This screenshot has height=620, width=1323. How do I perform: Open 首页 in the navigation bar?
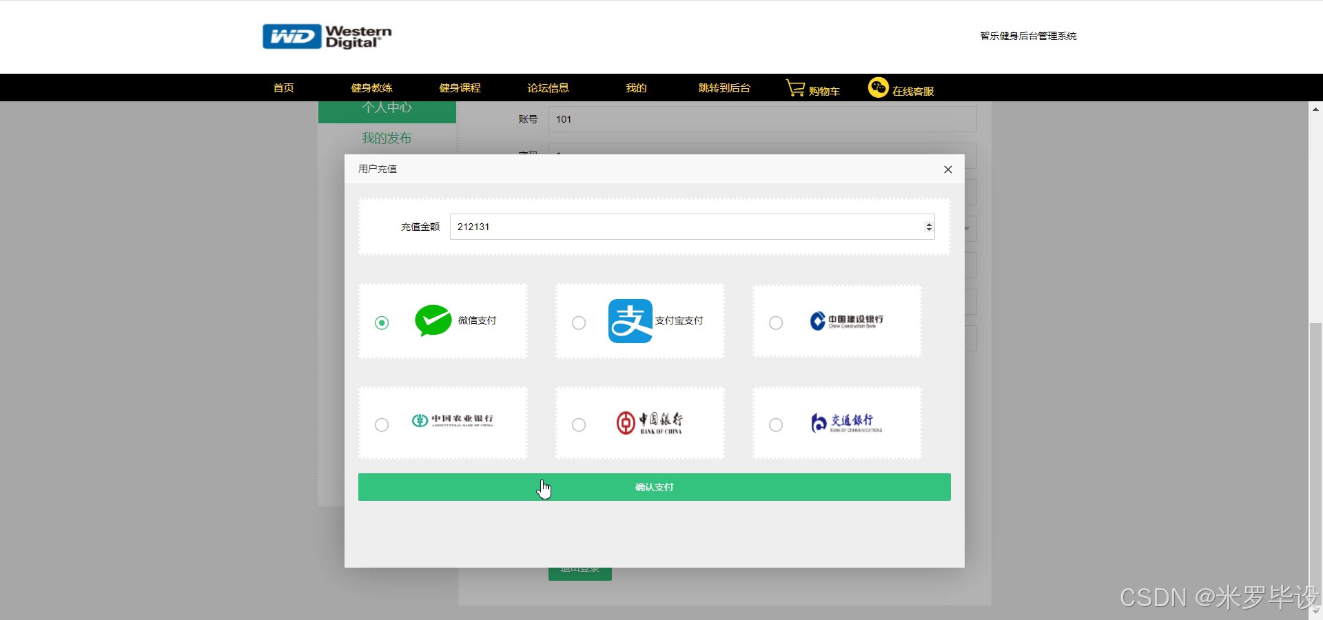coord(283,87)
